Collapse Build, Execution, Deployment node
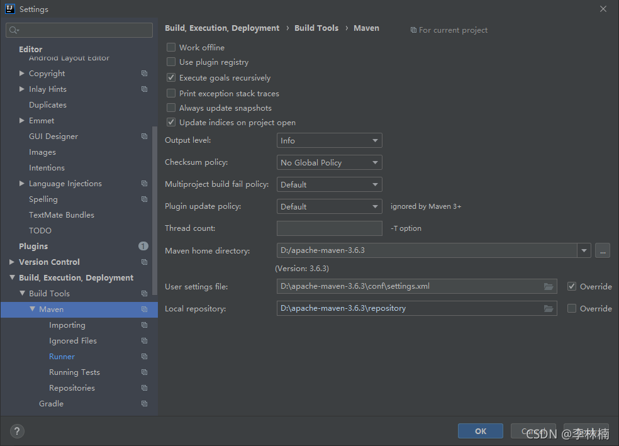This screenshot has width=619, height=446. pos(12,278)
